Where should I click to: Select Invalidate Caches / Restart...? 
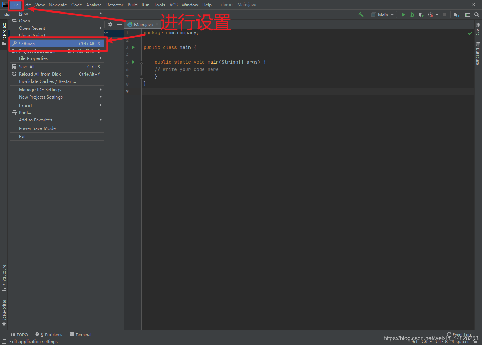click(x=57, y=81)
